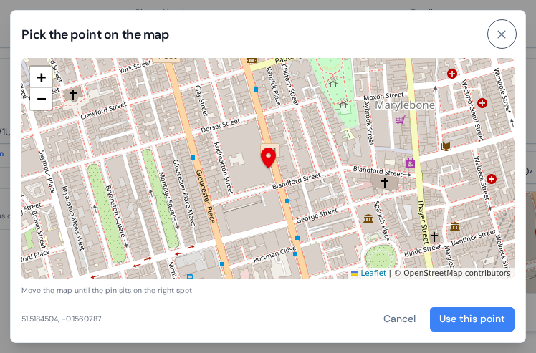Viewport: 536px width, 353px height.
Task: Click the George Street label
Action: (317, 216)
